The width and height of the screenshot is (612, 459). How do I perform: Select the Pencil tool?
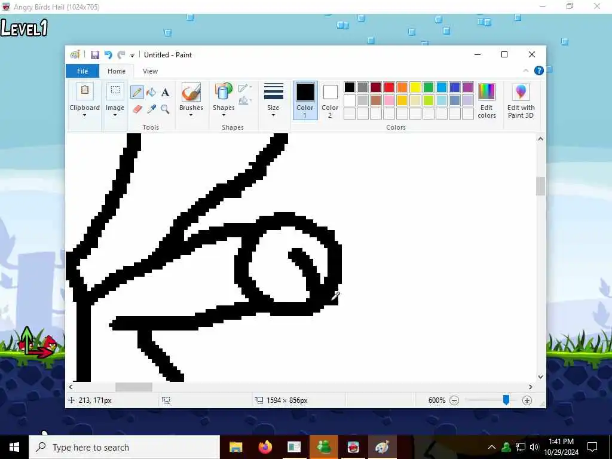click(137, 93)
